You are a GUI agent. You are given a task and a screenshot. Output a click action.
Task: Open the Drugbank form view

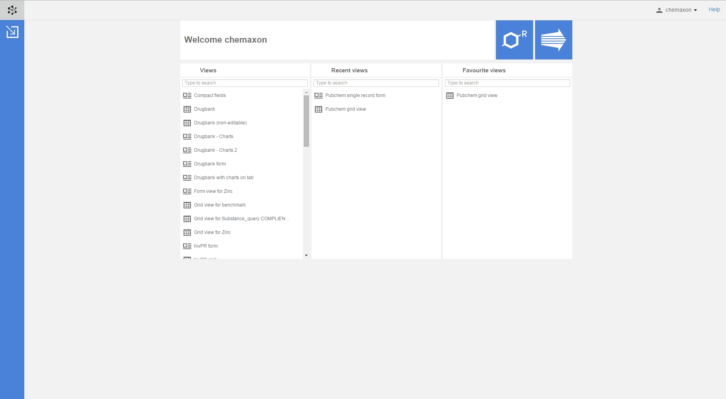point(210,164)
